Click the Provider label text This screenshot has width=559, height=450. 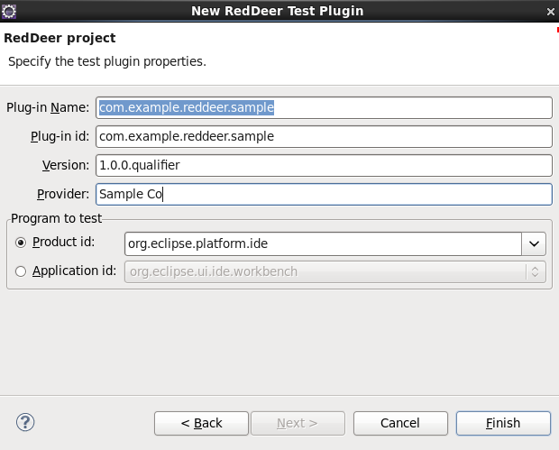tap(63, 194)
